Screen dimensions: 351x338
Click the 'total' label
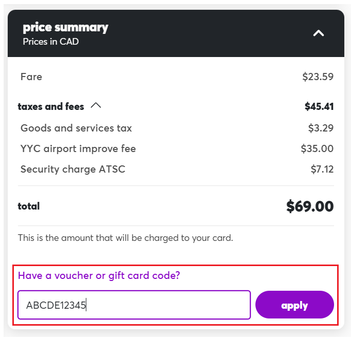tap(29, 206)
